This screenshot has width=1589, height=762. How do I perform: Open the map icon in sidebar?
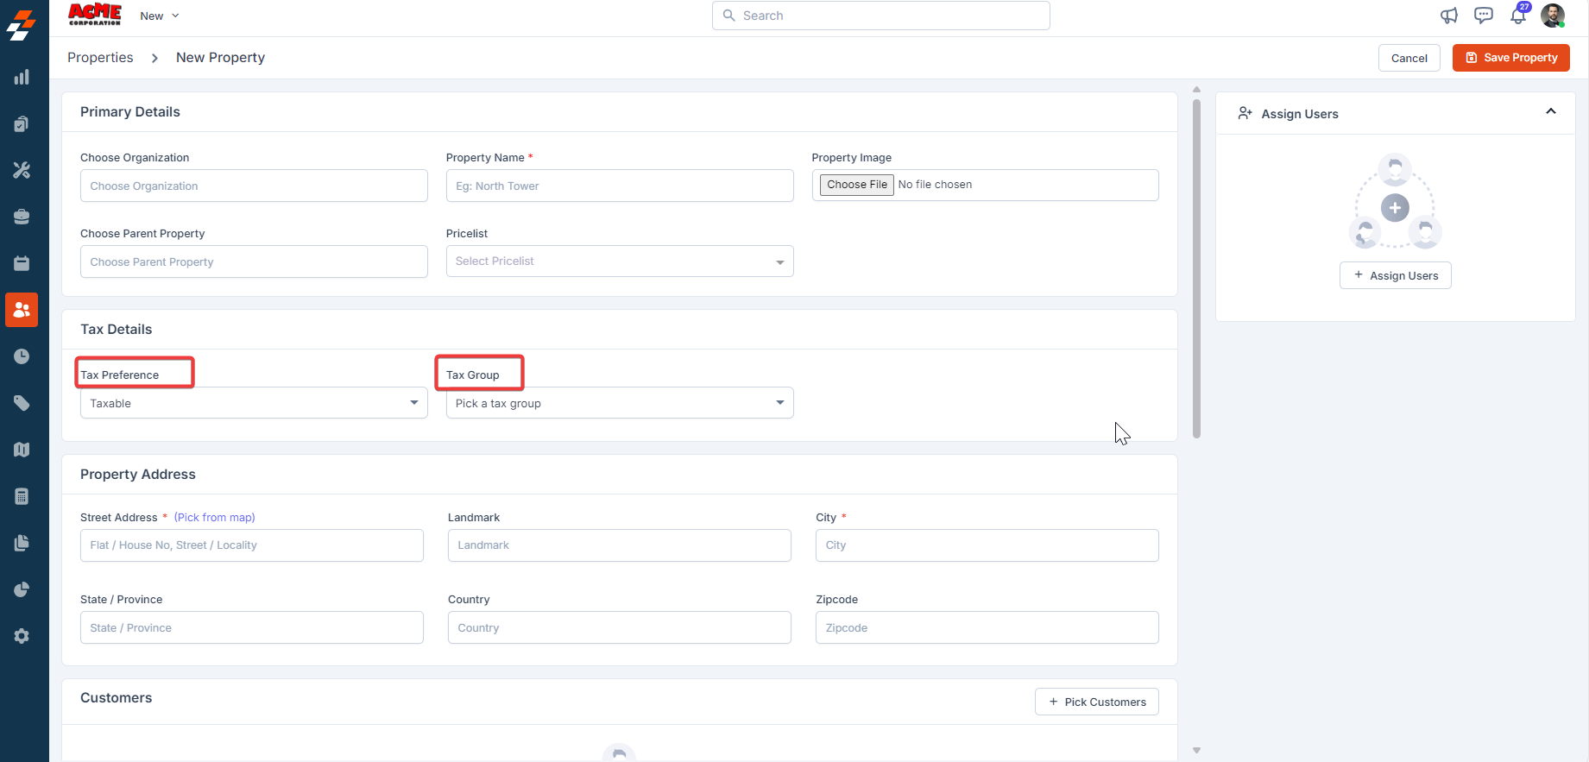22,450
